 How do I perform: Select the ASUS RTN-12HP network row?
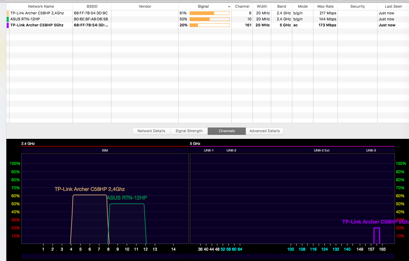point(25,19)
